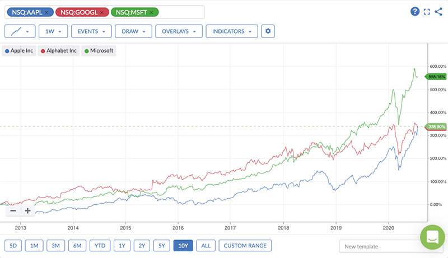Click the 2020 x-axis label
The width and height of the screenshot is (448, 258).
pos(389,228)
